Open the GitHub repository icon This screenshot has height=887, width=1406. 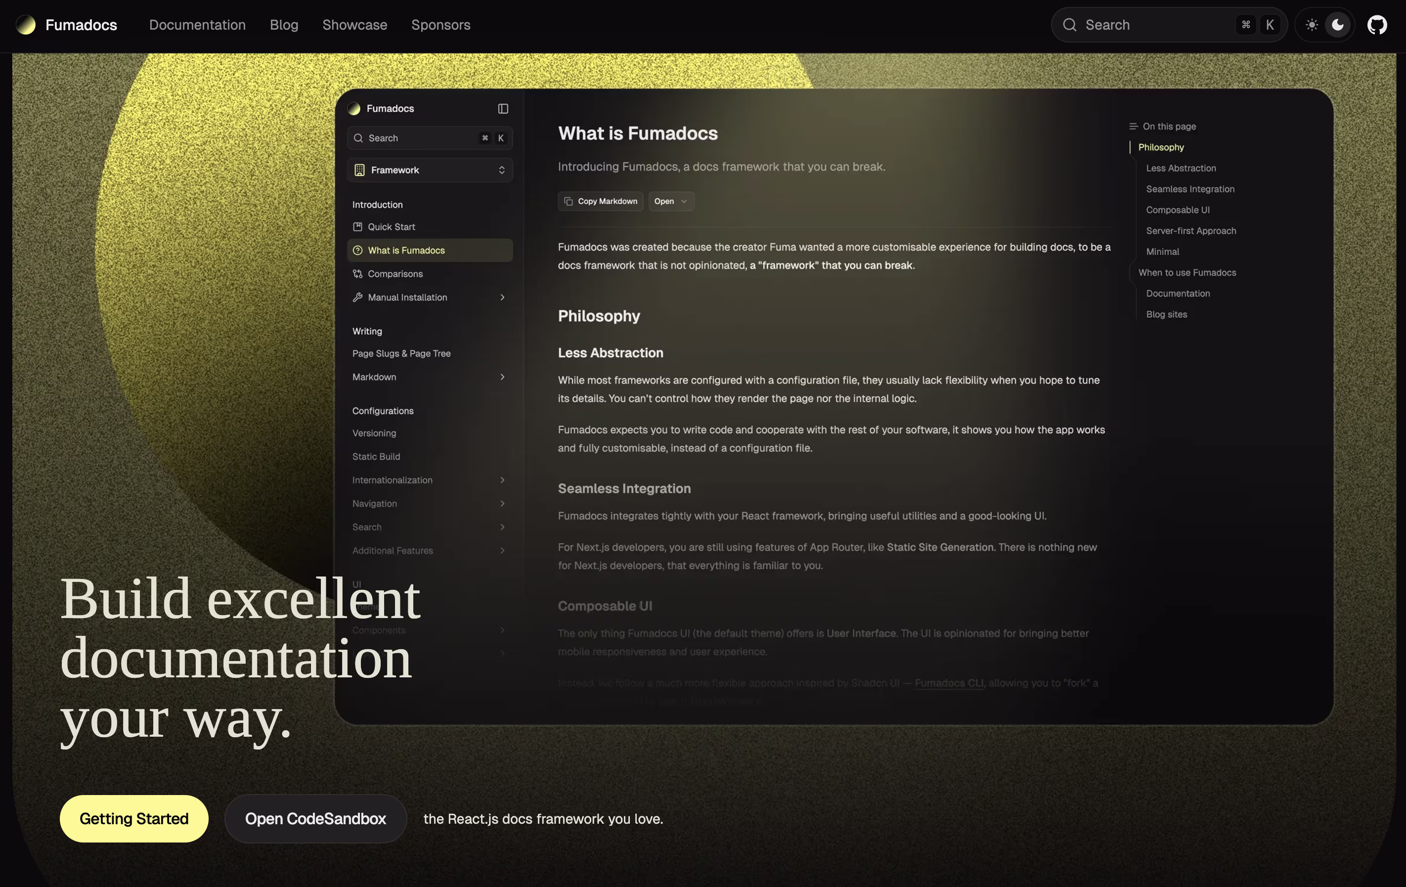pyautogui.click(x=1377, y=25)
